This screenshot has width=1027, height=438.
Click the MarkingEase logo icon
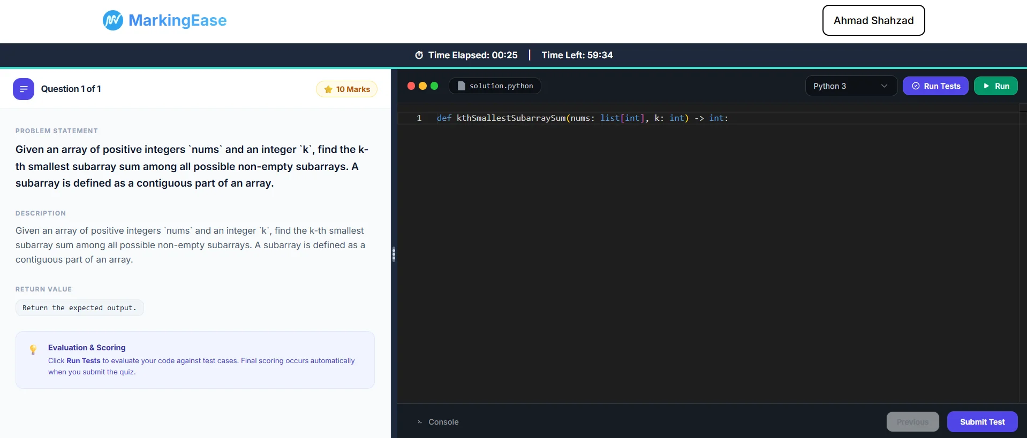tap(113, 20)
